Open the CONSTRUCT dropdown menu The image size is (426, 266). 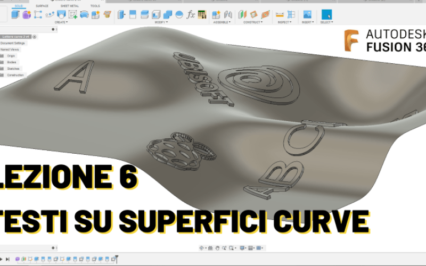[253, 22]
